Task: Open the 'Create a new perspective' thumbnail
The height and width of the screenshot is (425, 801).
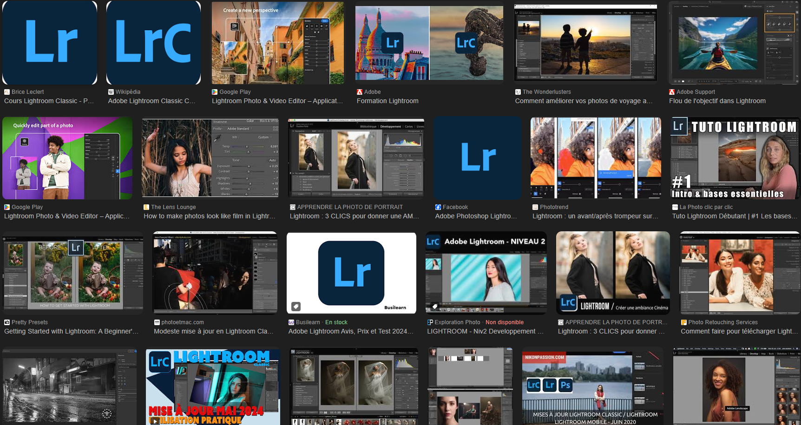Action: (278, 43)
